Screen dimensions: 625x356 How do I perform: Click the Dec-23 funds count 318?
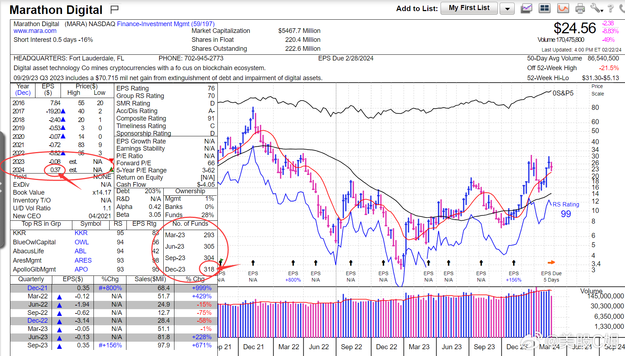coord(209,269)
